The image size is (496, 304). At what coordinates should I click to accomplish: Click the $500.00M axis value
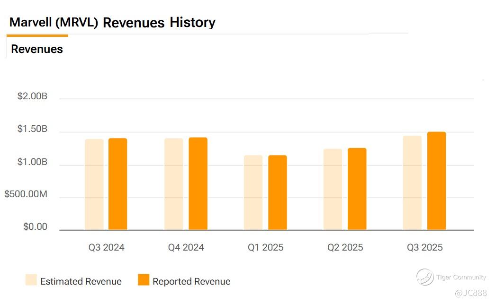(26, 194)
